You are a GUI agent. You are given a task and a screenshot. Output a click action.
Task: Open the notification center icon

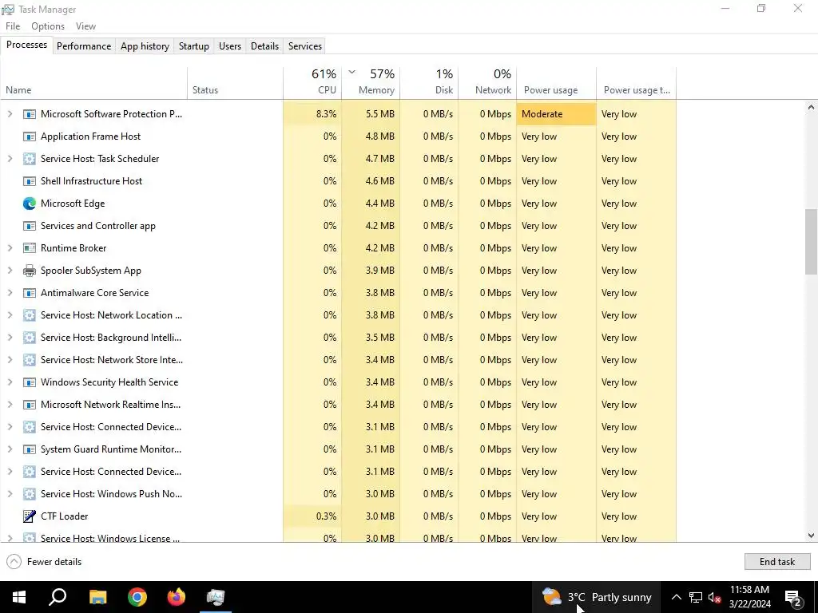point(793,597)
